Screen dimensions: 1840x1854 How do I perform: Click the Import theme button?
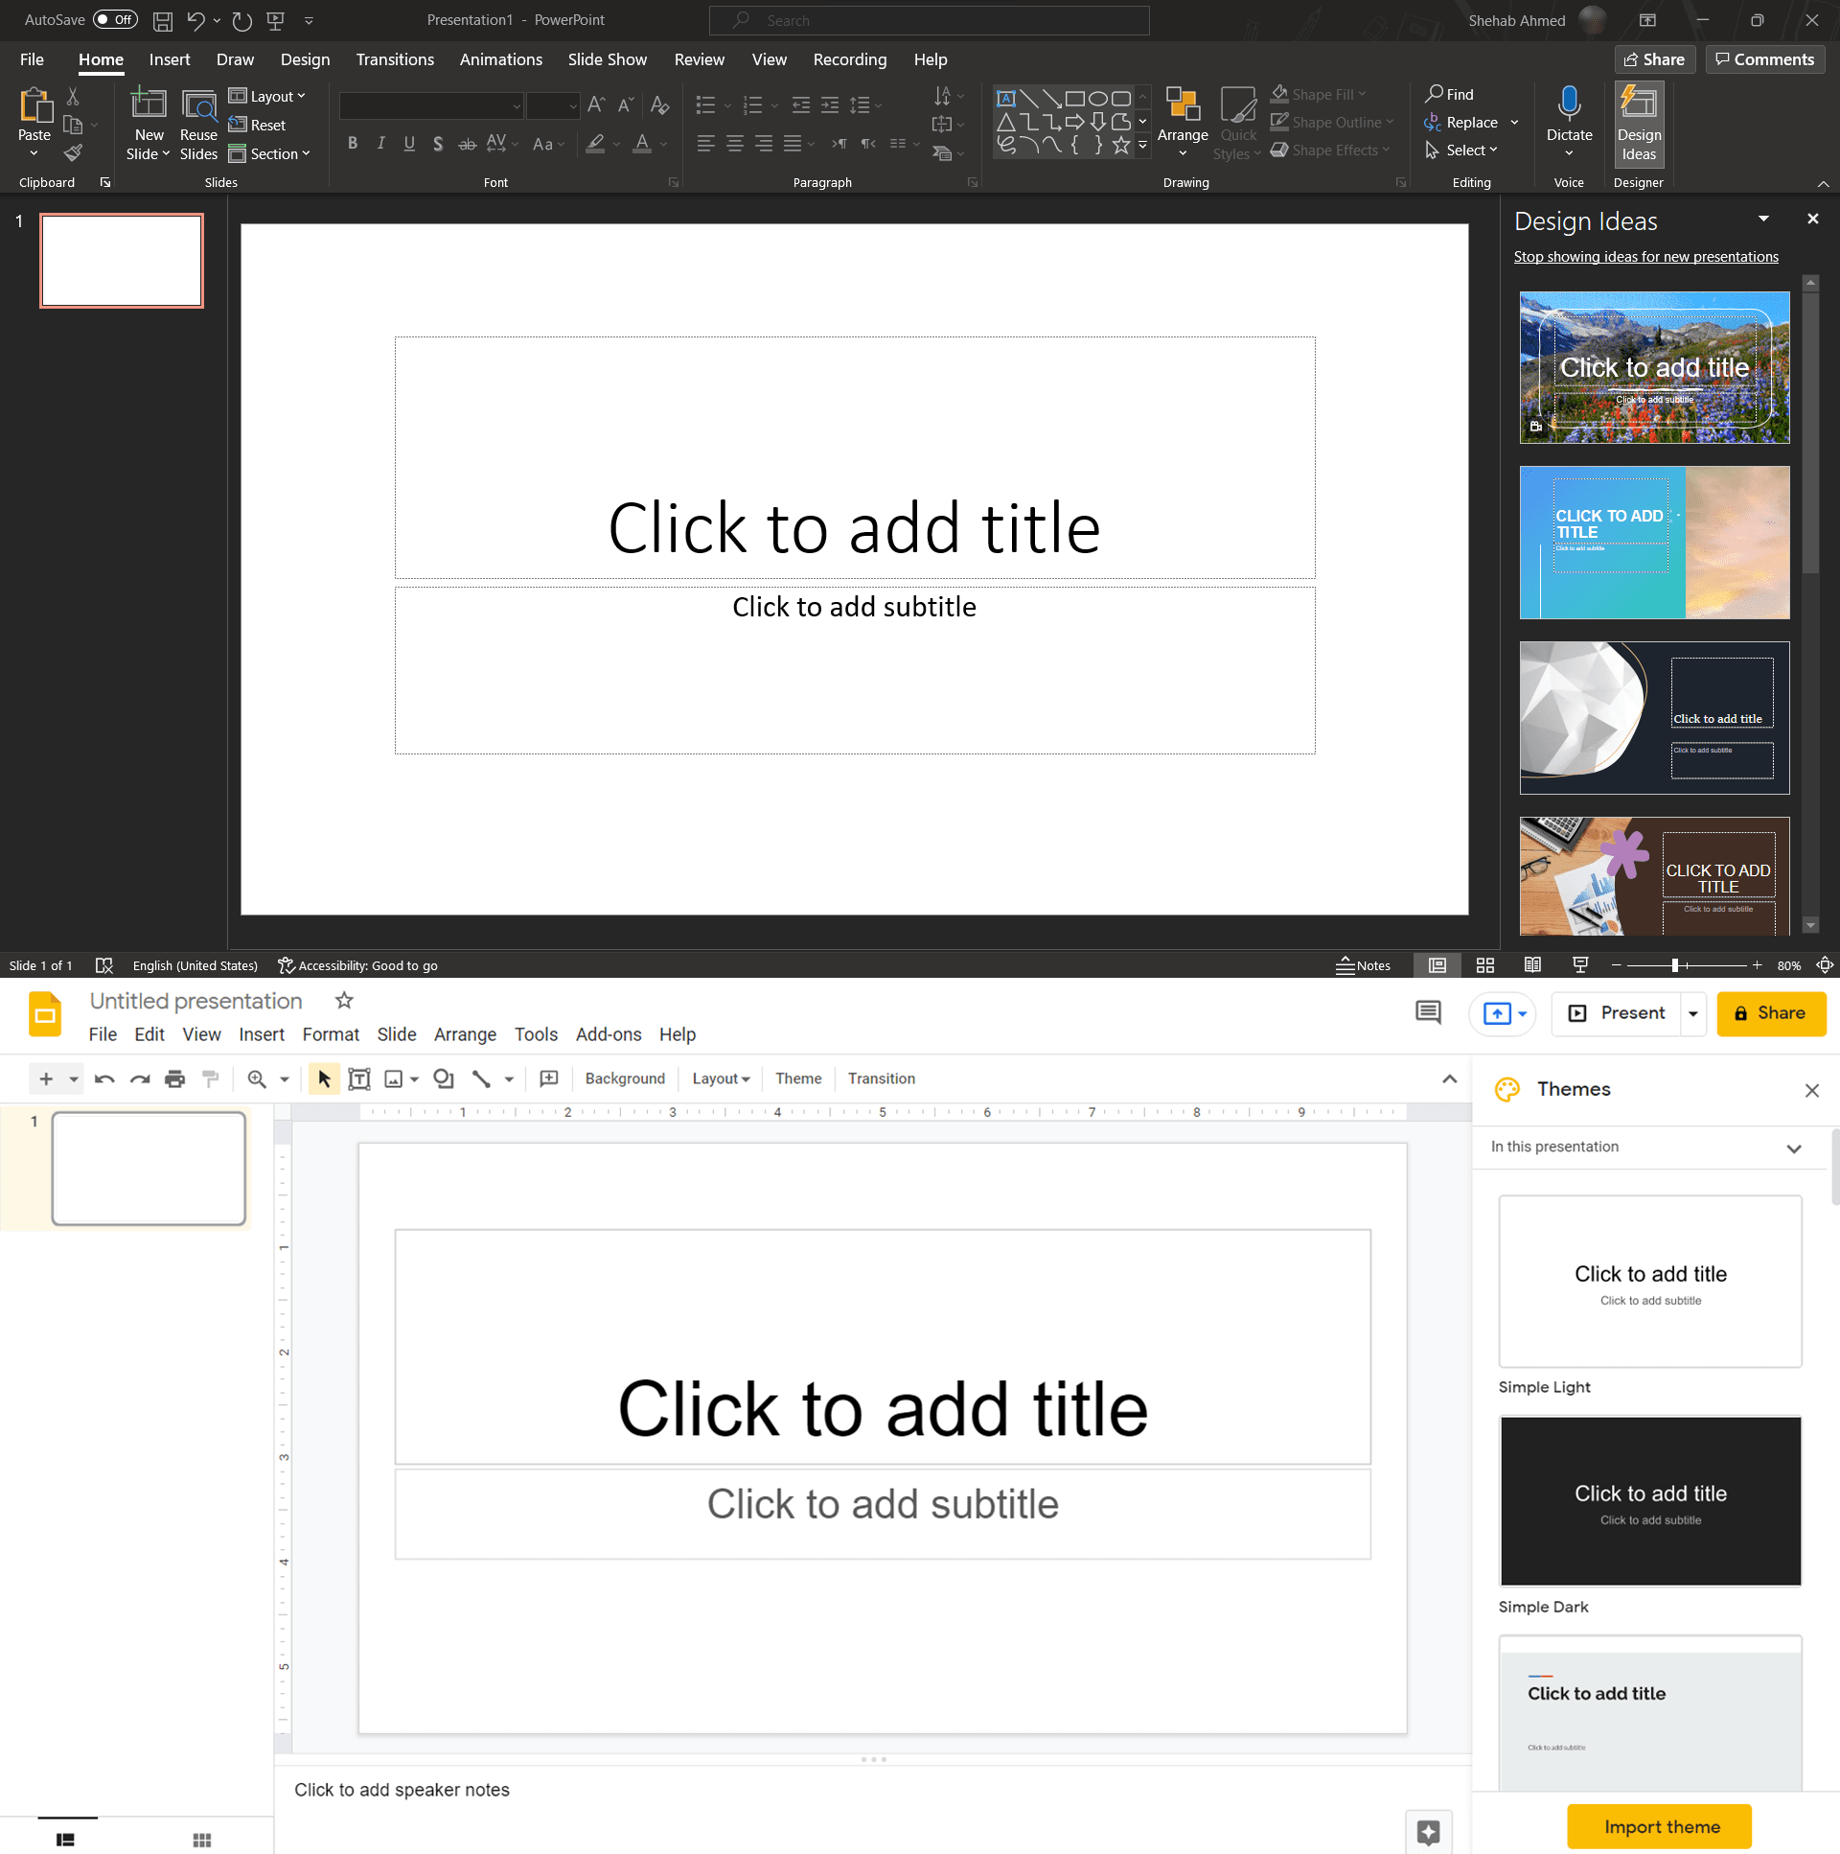click(1661, 1827)
